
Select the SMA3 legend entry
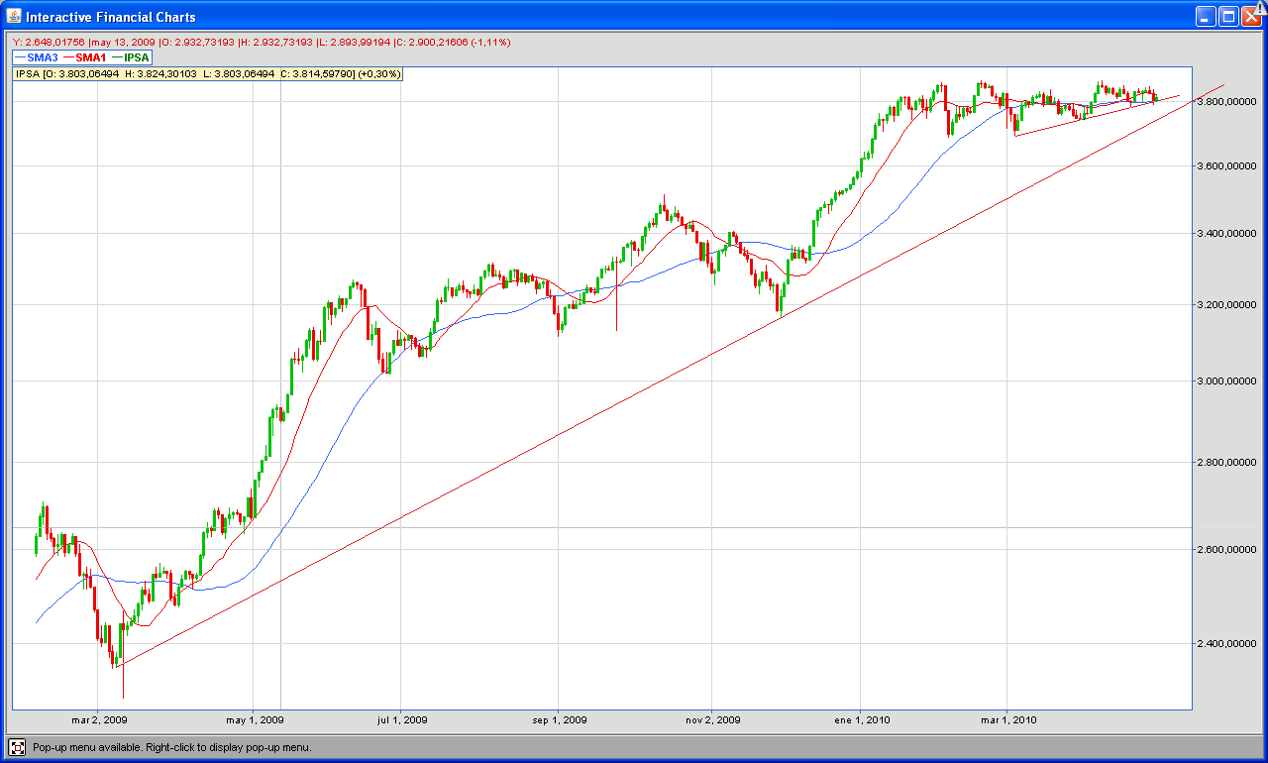click(x=36, y=57)
